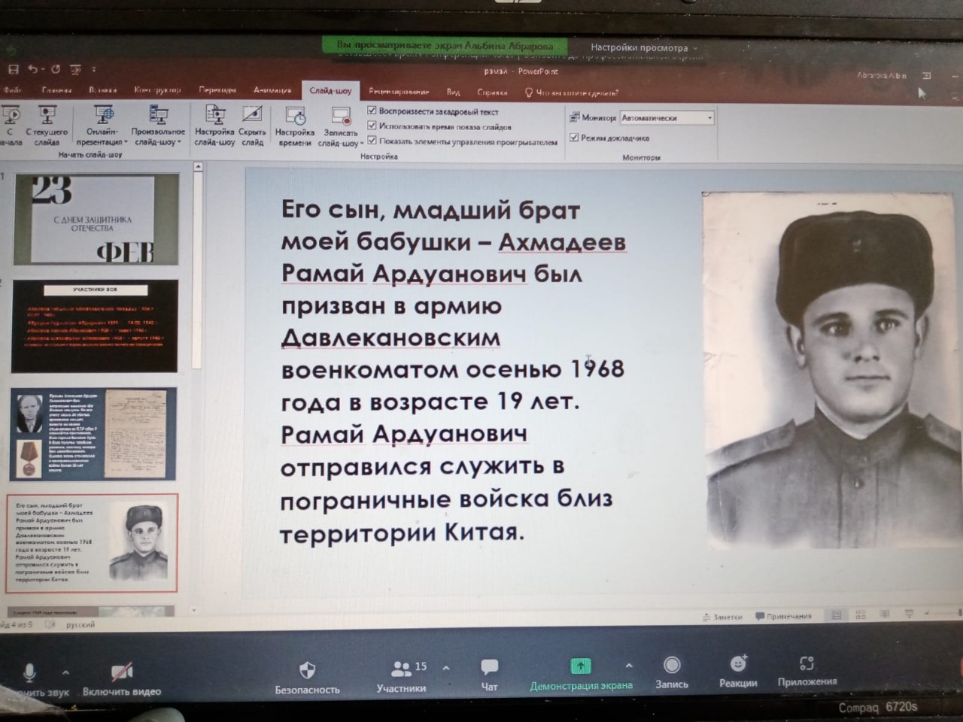Click green 'Вы просматриваете экран' banner

[x=445, y=45]
